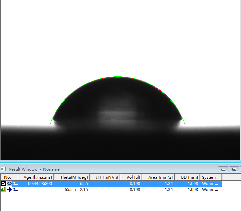Viewport: 241px width, 211px height.
Task: Click the blue arrow icon in second row
Action: point(9,190)
